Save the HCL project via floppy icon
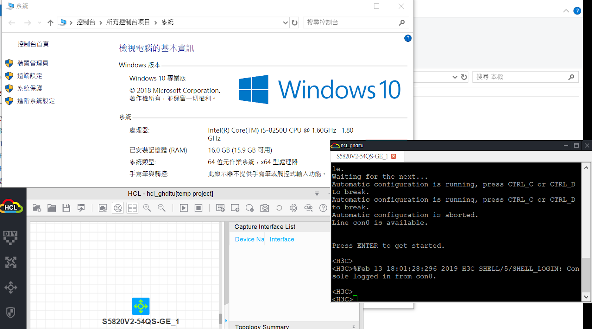 (66, 208)
